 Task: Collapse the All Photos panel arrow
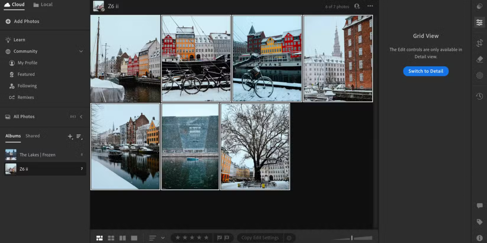[81, 117]
